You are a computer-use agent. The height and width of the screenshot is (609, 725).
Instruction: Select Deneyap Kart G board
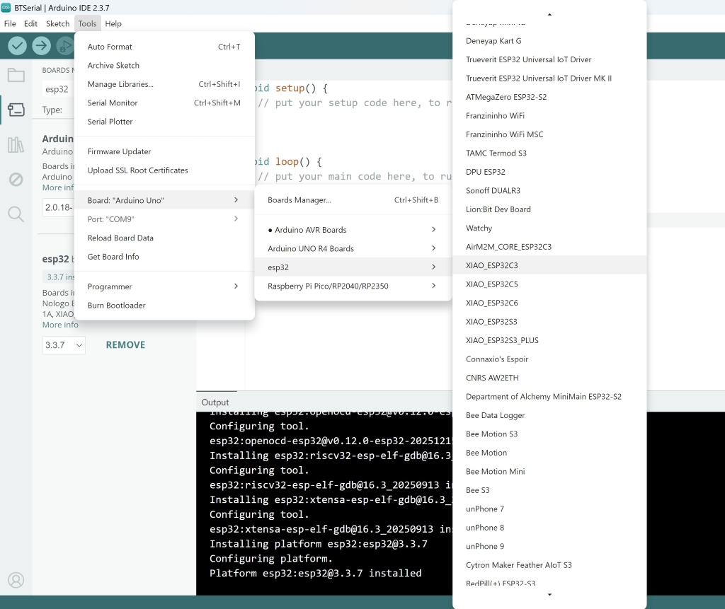(549, 40)
